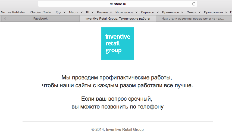Expand the Приложения bookmarks folder
This screenshot has width=232, height=136.
point(215,12)
